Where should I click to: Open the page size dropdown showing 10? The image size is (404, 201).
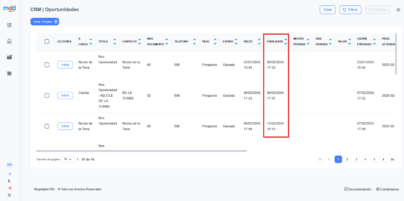pyautogui.click(x=68, y=159)
